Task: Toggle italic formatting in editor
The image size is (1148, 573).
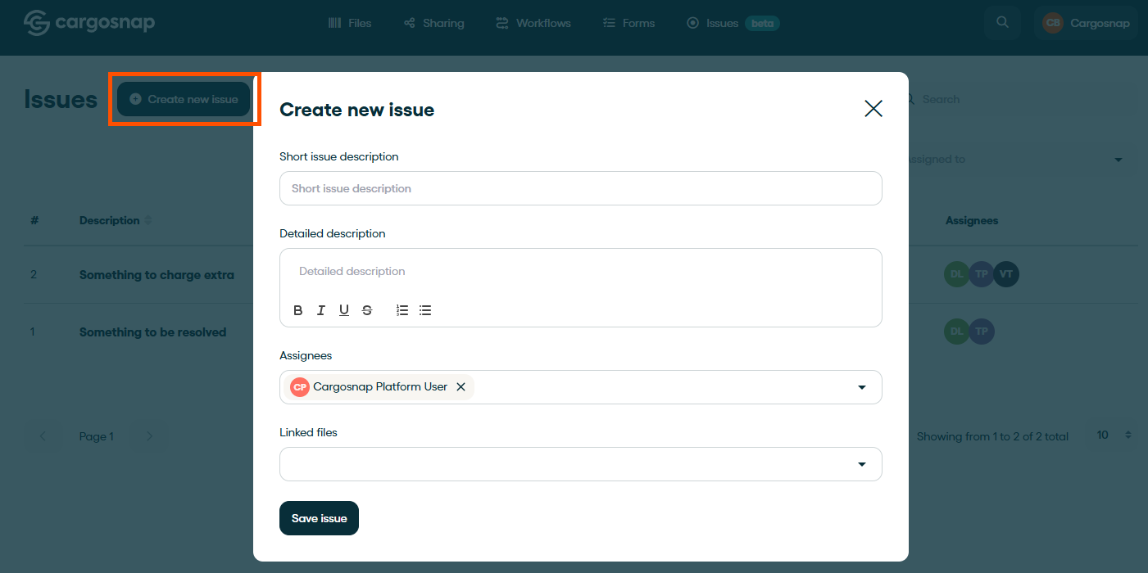Action: coord(321,310)
